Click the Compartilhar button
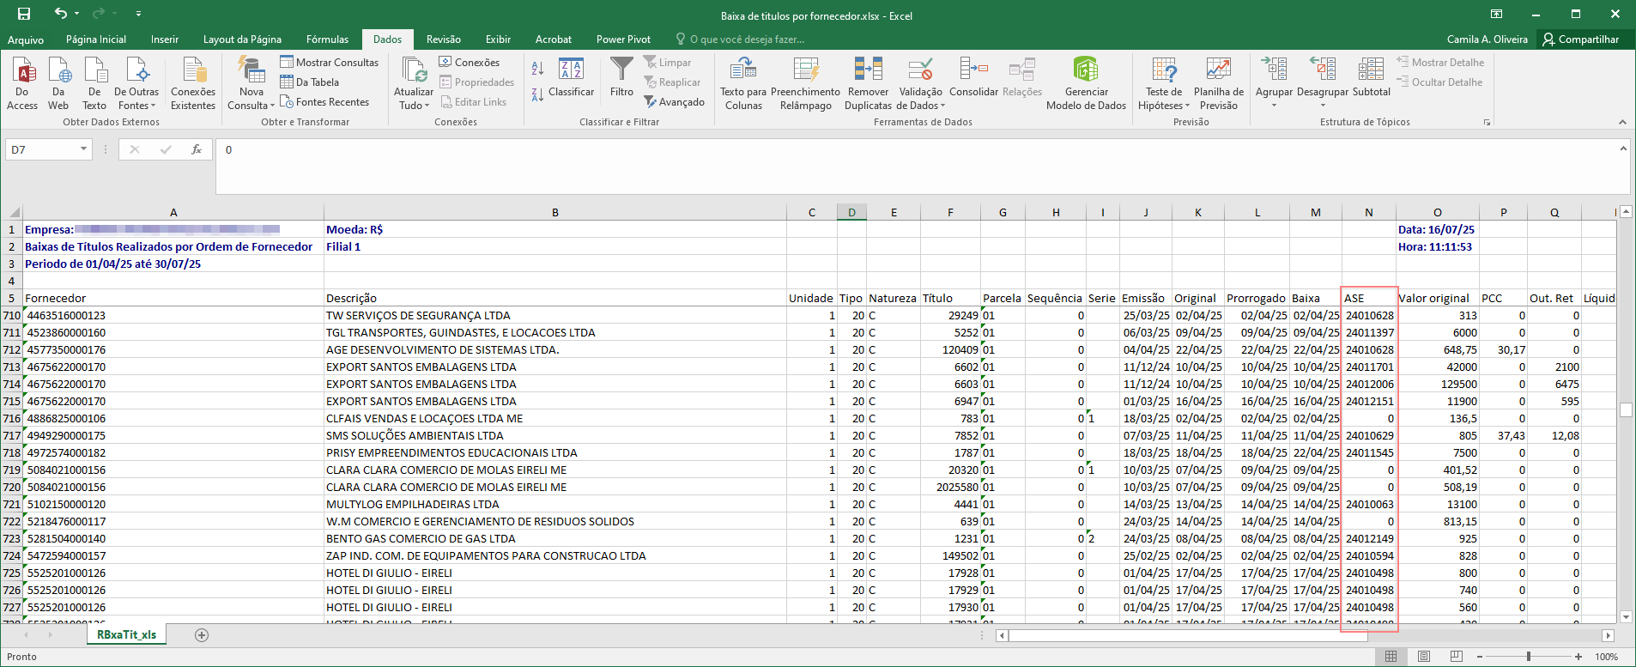The image size is (1636, 667). [1581, 39]
